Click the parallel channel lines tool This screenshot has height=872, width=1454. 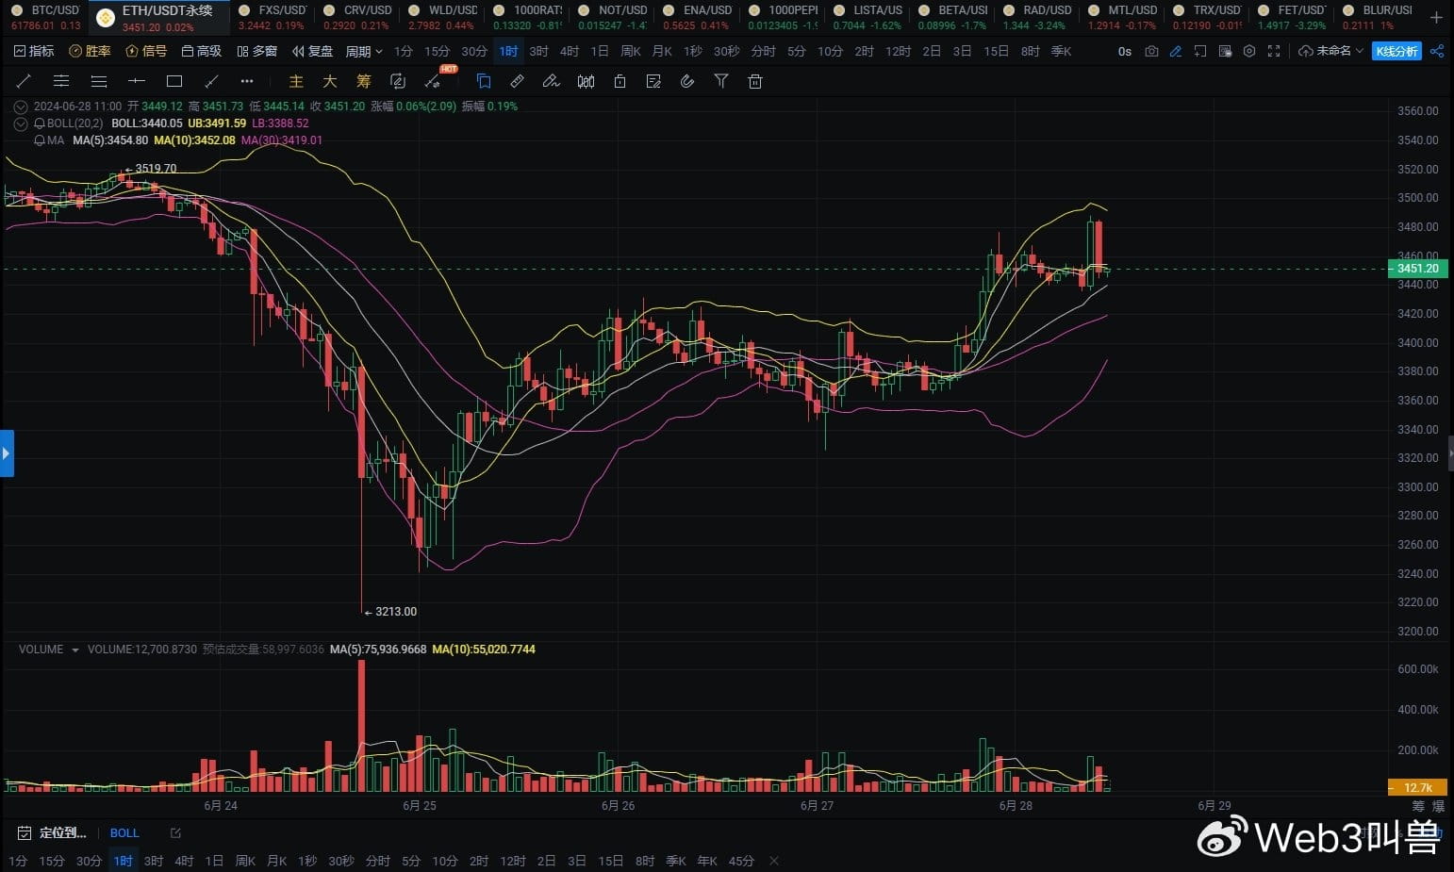(x=61, y=81)
